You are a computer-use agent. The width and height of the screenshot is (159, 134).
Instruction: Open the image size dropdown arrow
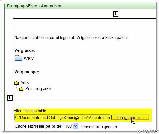[76, 126]
